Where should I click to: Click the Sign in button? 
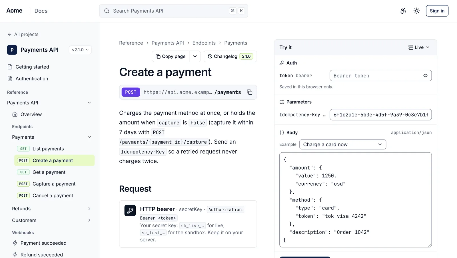pyautogui.click(x=437, y=11)
